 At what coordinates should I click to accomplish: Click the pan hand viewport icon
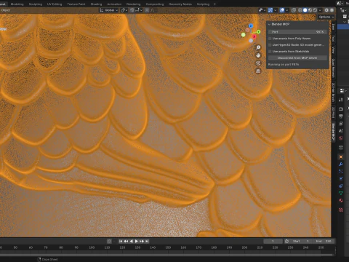258,55
